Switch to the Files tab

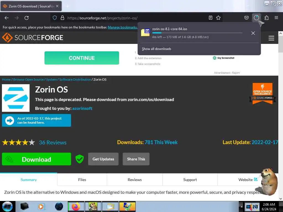coord(82,180)
